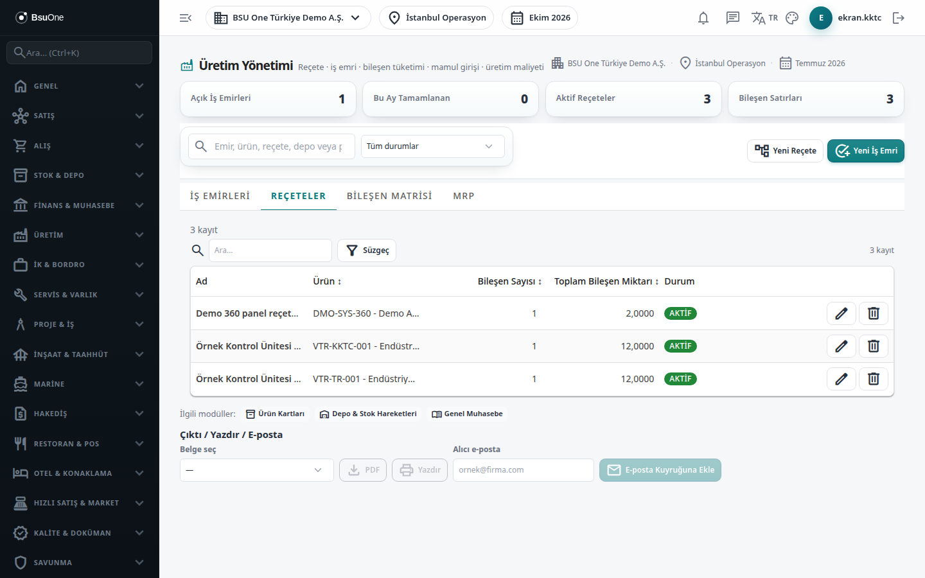Expand the GENEL sidebar section

click(80, 86)
